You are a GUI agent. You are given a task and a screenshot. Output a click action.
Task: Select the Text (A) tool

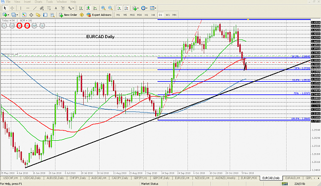coord(55,8)
